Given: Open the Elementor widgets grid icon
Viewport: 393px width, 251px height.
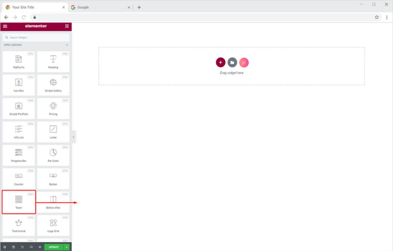Looking at the screenshot, I should [67, 26].
